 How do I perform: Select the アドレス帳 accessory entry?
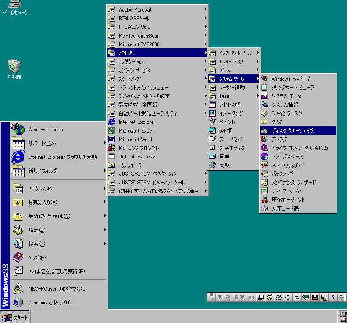pos(234,104)
